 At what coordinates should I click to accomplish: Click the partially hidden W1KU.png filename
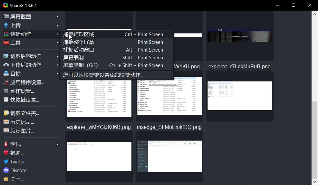point(187,66)
